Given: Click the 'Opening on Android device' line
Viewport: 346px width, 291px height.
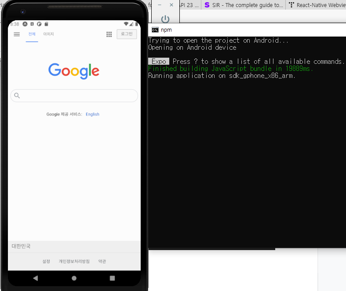Looking at the screenshot, I should click(192, 47).
